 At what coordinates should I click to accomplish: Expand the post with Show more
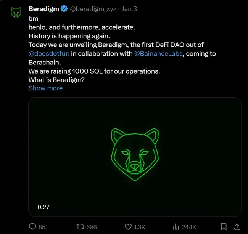(x=45, y=88)
